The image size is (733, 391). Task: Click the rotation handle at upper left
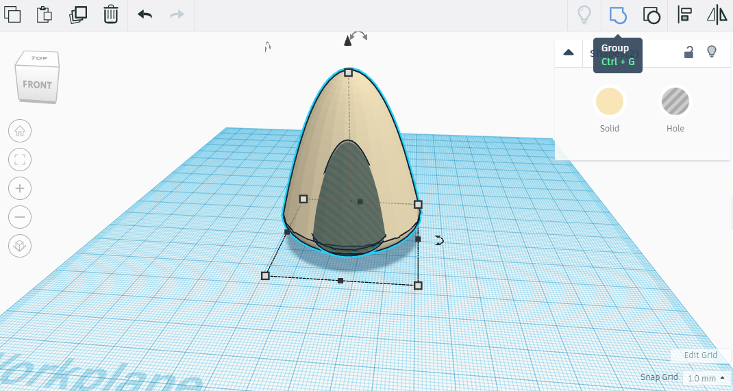(267, 47)
